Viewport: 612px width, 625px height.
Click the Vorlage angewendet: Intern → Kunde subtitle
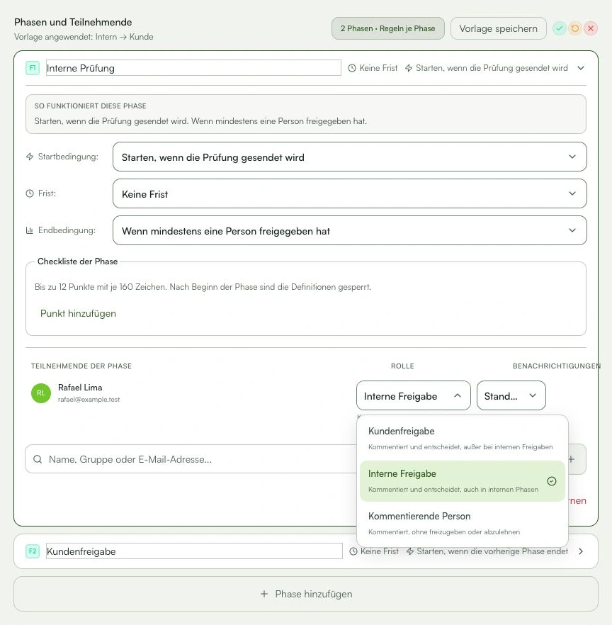pos(84,37)
